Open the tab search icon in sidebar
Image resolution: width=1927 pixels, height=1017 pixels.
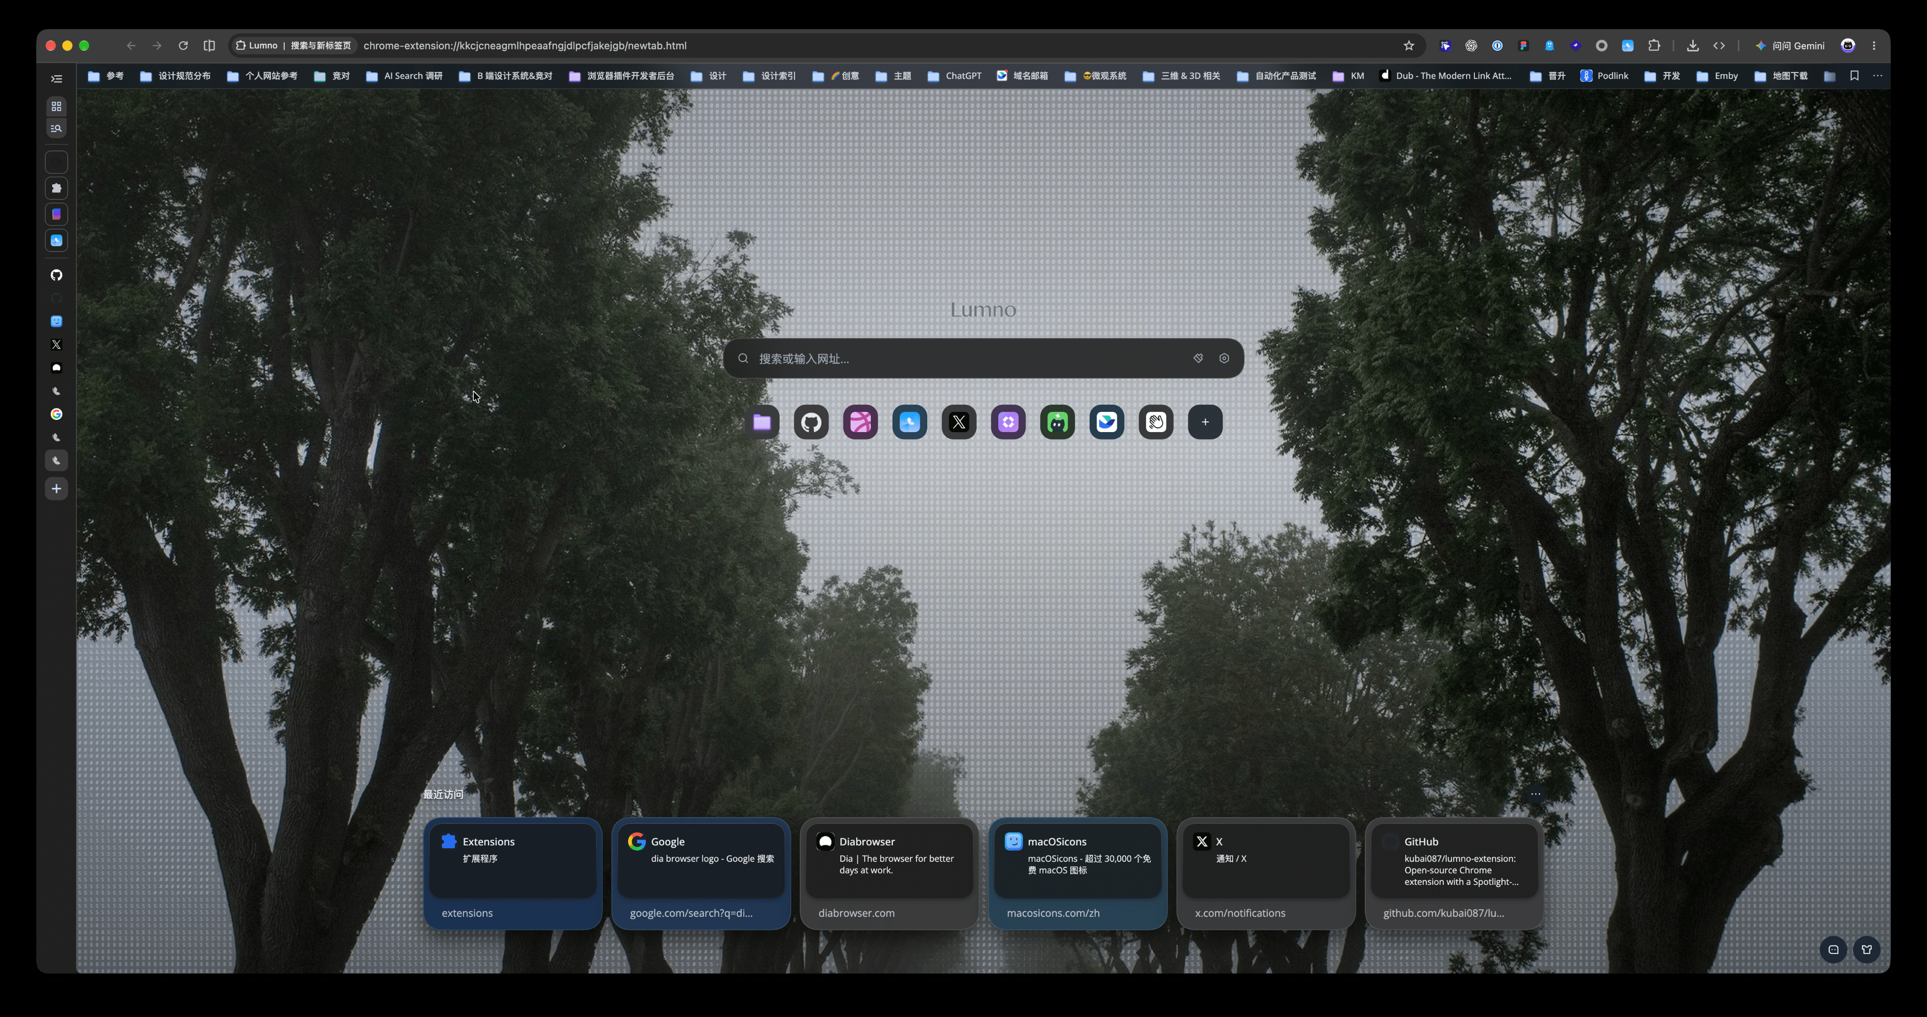pyautogui.click(x=56, y=129)
